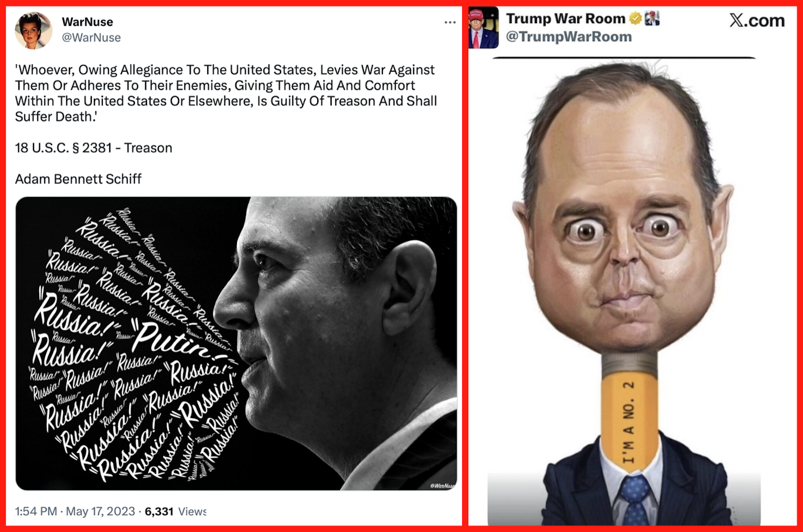The image size is (803, 532).
Task: Click the 'Adam Bennett Schiff' text line
Action: [x=78, y=179]
